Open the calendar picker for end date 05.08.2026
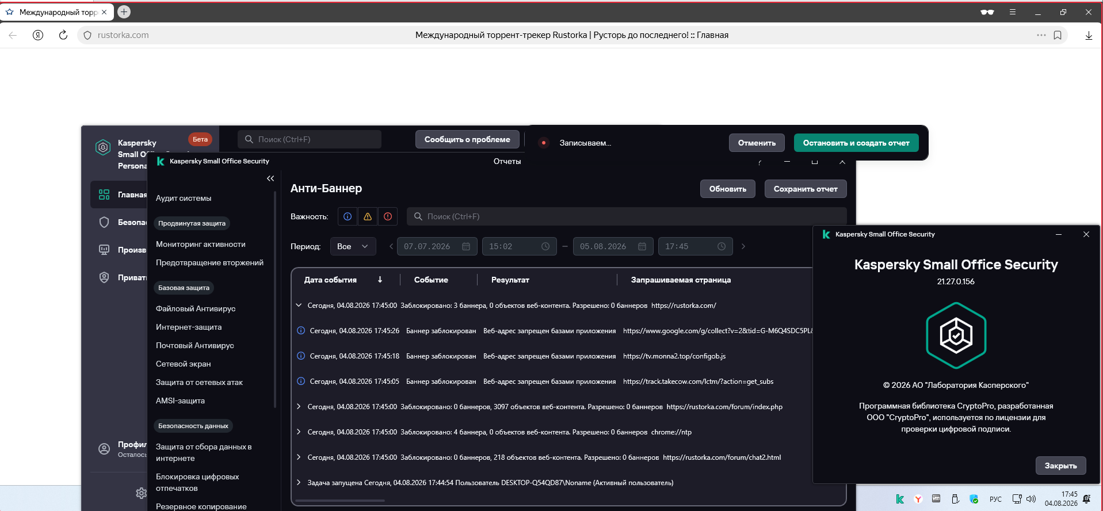Image resolution: width=1103 pixels, height=511 pixels. [x=642, y=246]
